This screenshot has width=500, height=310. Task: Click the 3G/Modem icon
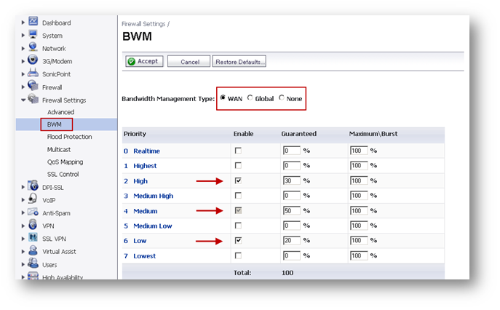33,60
